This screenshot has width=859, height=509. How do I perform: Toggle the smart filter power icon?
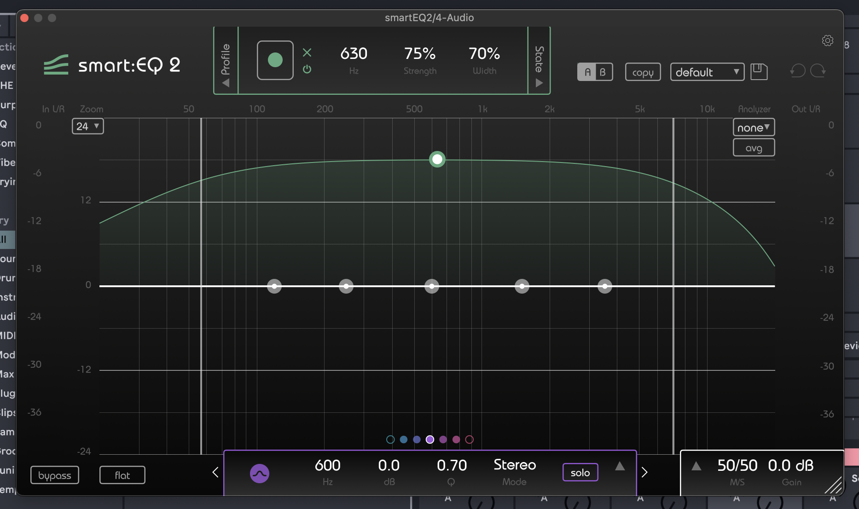point(307,69)
